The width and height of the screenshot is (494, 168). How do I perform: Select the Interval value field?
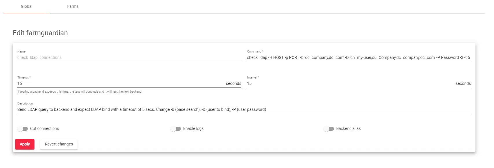(x=347, y=83)
